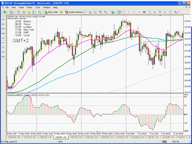The width and height of the screenshot is (192, 144).
Task: Switch to the USDCAD.,H4 chart tab
Action: click(76, 137)
